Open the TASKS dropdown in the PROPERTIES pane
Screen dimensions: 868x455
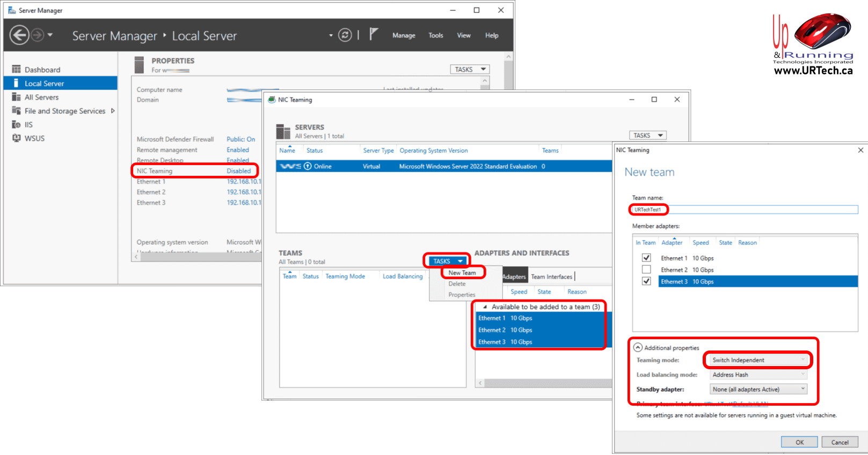(x=470, y=69)
